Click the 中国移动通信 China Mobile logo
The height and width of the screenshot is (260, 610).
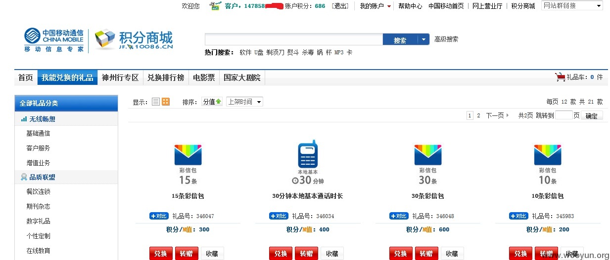[54, 40]
